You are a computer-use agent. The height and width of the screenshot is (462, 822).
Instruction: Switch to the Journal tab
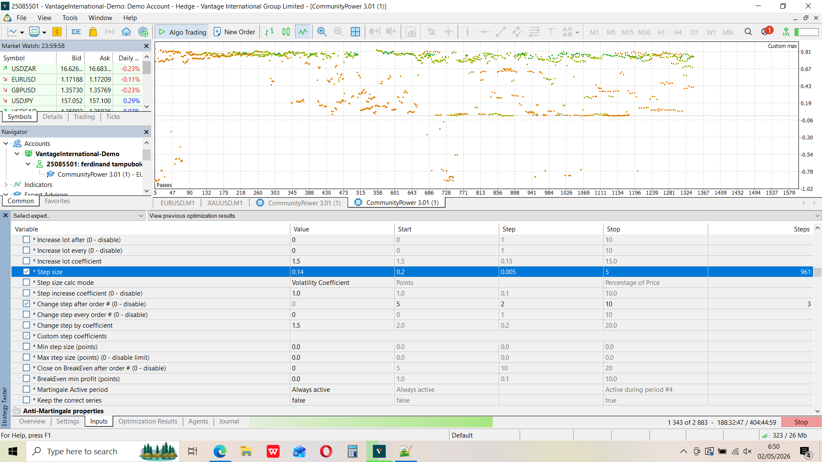tap(229, 421)
